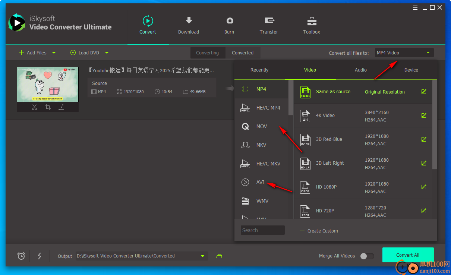
Task: Expand the Add Files dropdown arrow
Action: pos(54,53)
